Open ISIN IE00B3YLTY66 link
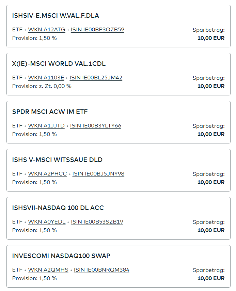The width and height of the screenshot is (236, 291). [96, 126]
